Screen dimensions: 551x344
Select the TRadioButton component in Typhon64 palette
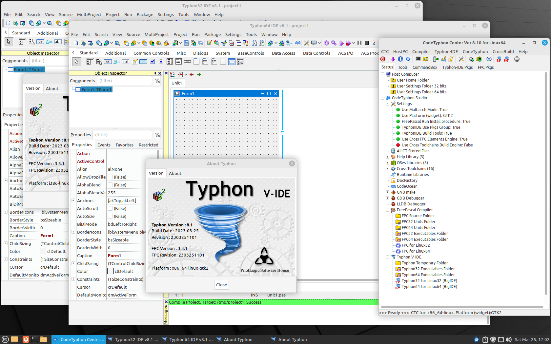(x=161, y=62)
